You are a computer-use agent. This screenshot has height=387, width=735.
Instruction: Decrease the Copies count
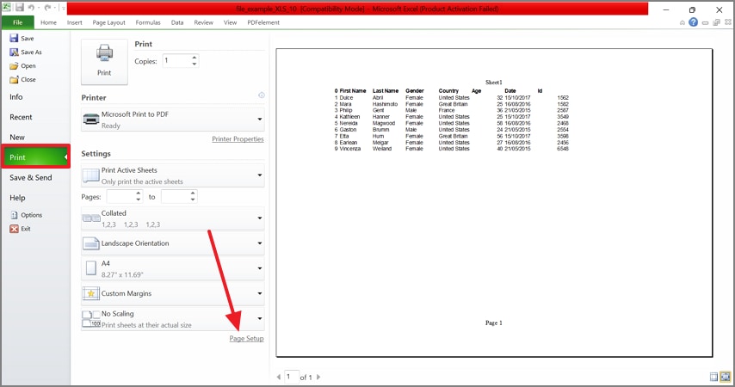pos(194,64)
